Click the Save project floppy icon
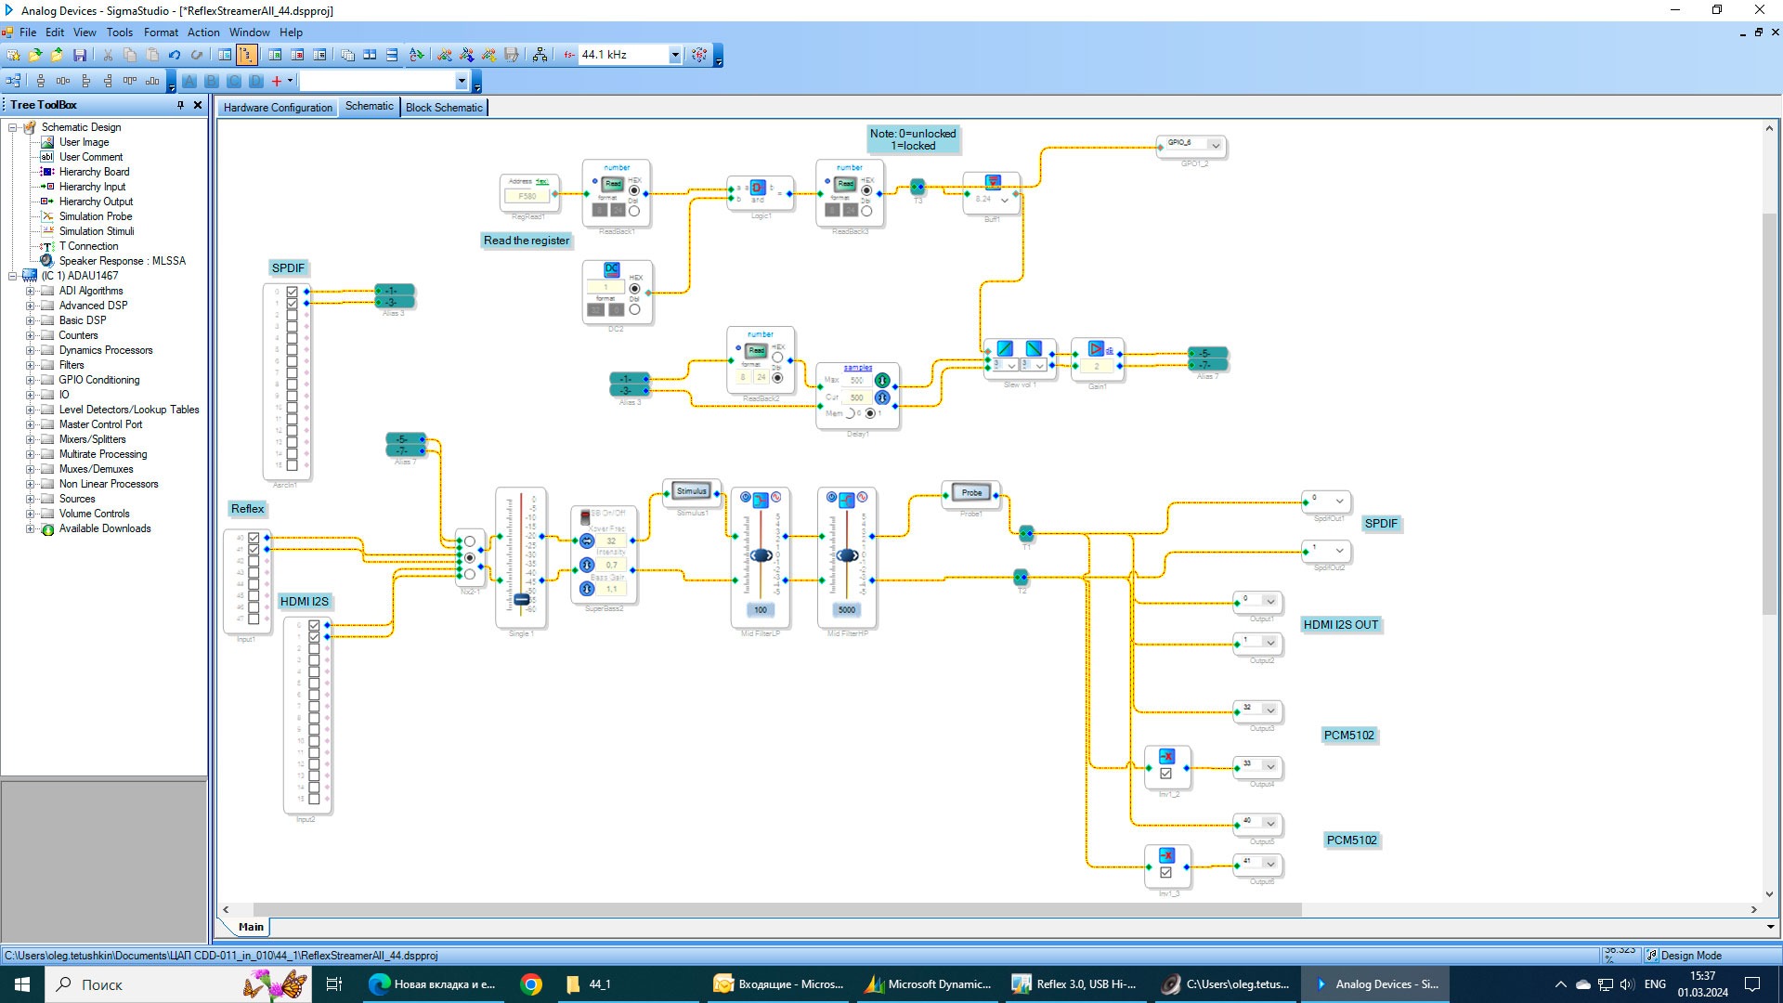The width and height of the screenshot is (1783, 1003). 80,55
